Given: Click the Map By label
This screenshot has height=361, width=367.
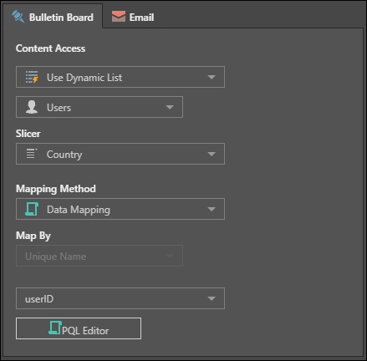Looking at the screenshot, I should [33, 236].
